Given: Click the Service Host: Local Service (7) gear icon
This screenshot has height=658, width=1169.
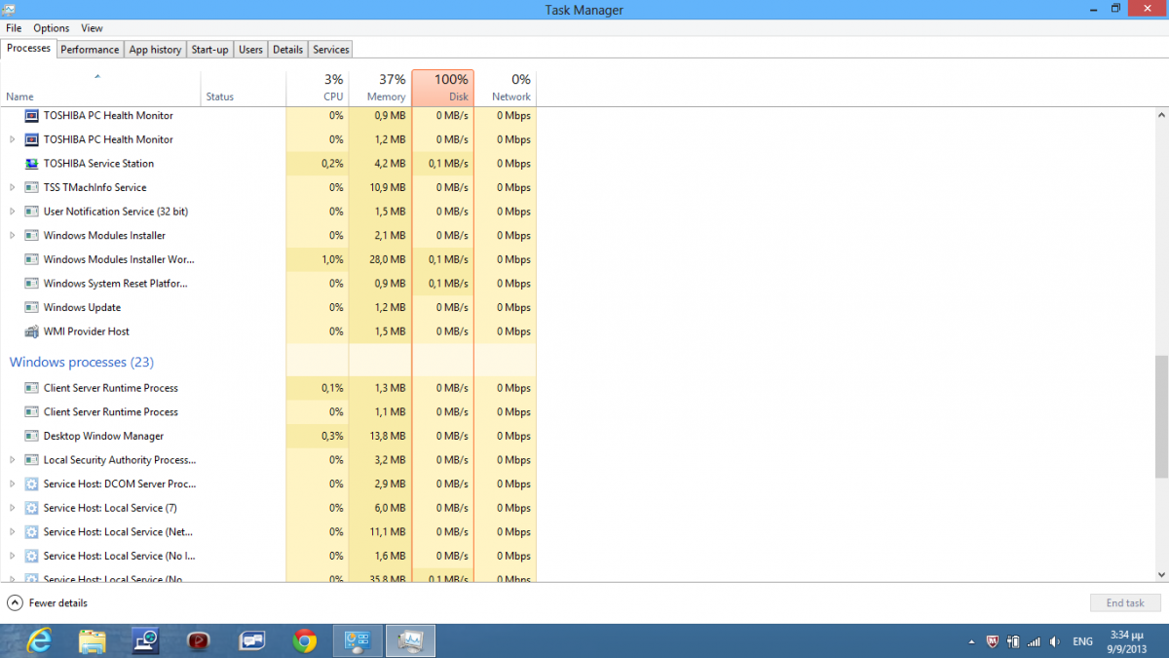Looking at the screenshot, I should pos(31,508).
